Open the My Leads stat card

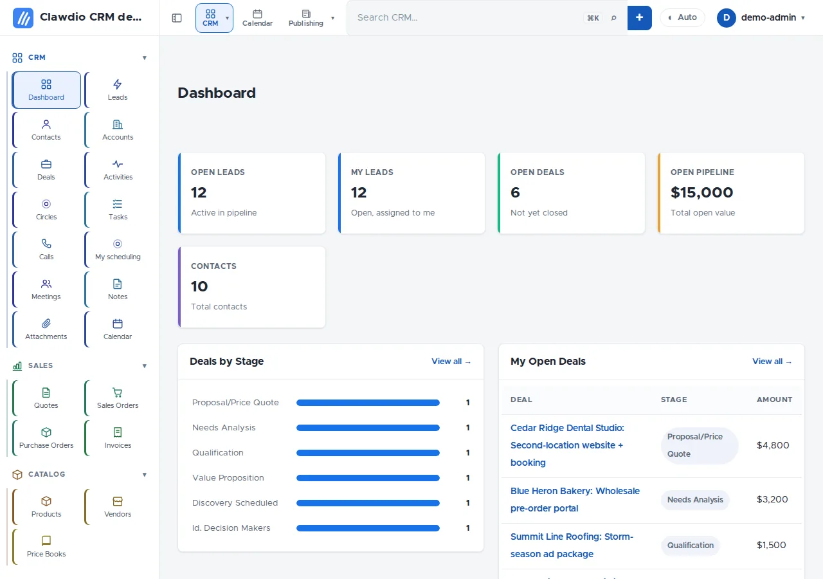pos(411,193)
